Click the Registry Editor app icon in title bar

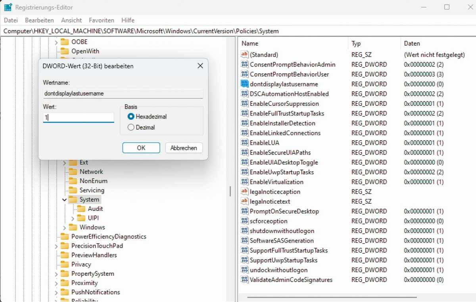tap(8, 7)
